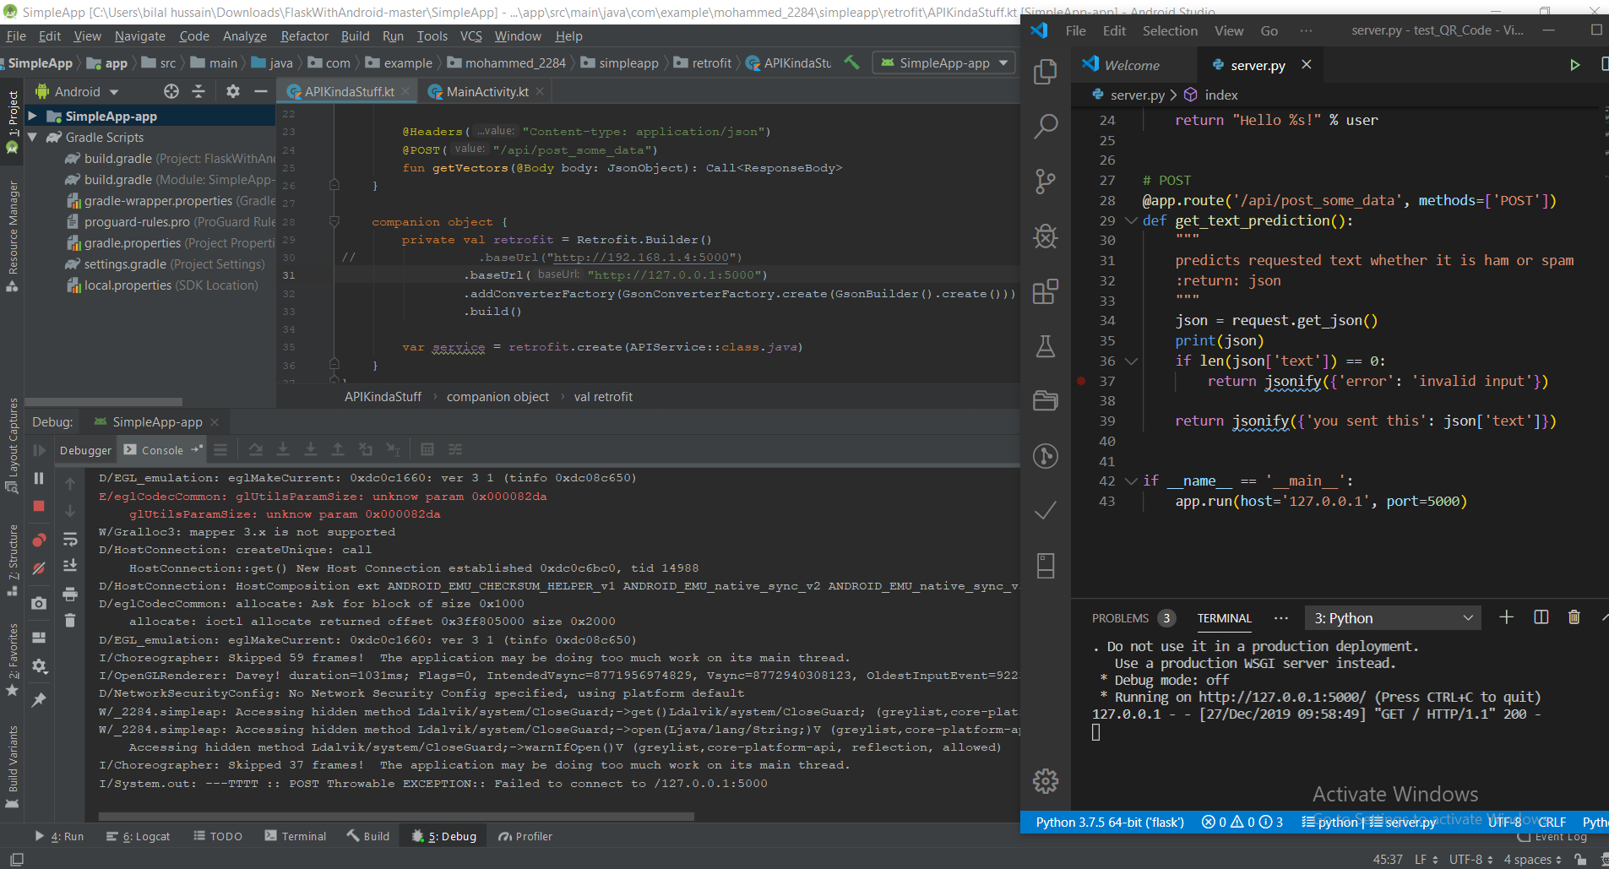Collapse the Gradle Scripts tree node
Screen dimensions: 1609x869
click(33, 138)
